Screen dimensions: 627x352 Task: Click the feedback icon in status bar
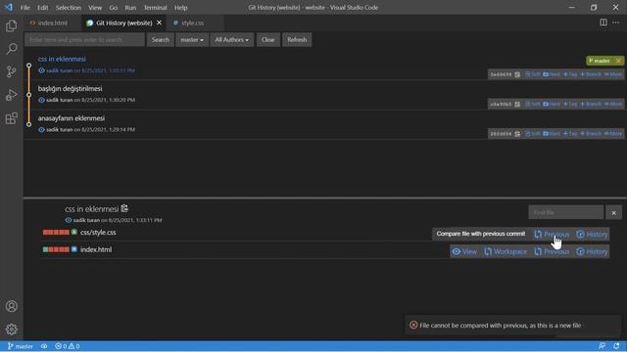click(602, 346)
